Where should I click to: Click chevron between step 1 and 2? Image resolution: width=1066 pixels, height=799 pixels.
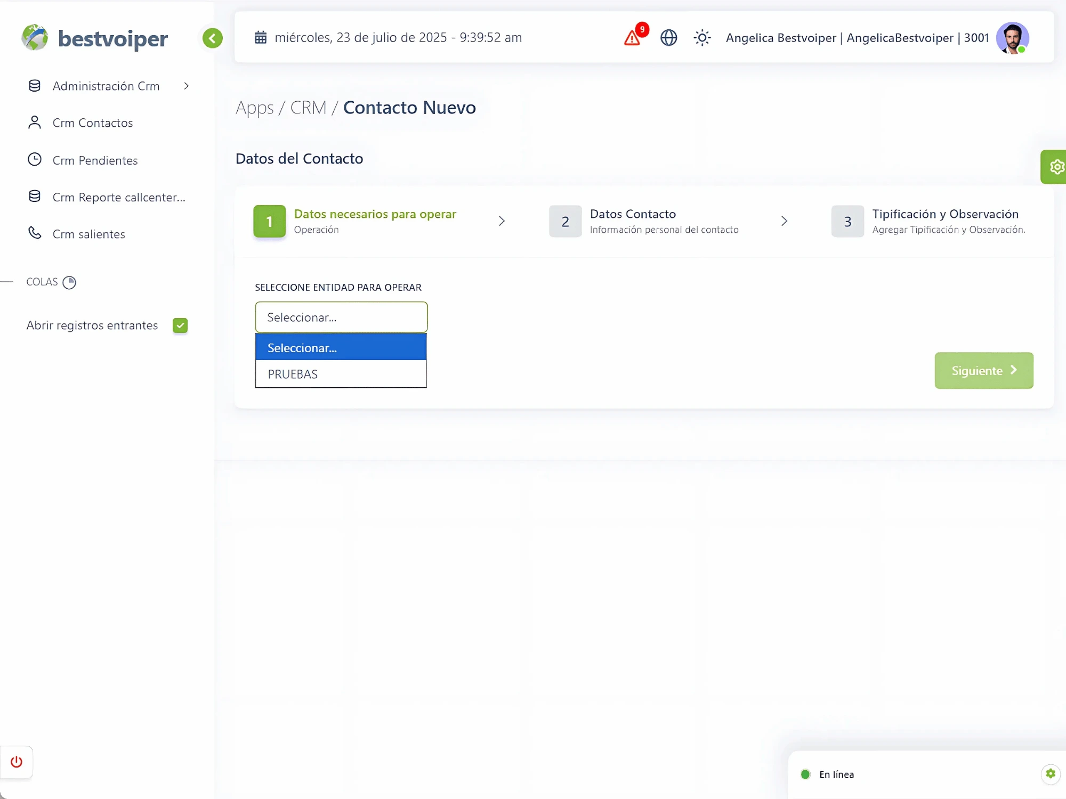pyautogui.click(x=502, y=221)
